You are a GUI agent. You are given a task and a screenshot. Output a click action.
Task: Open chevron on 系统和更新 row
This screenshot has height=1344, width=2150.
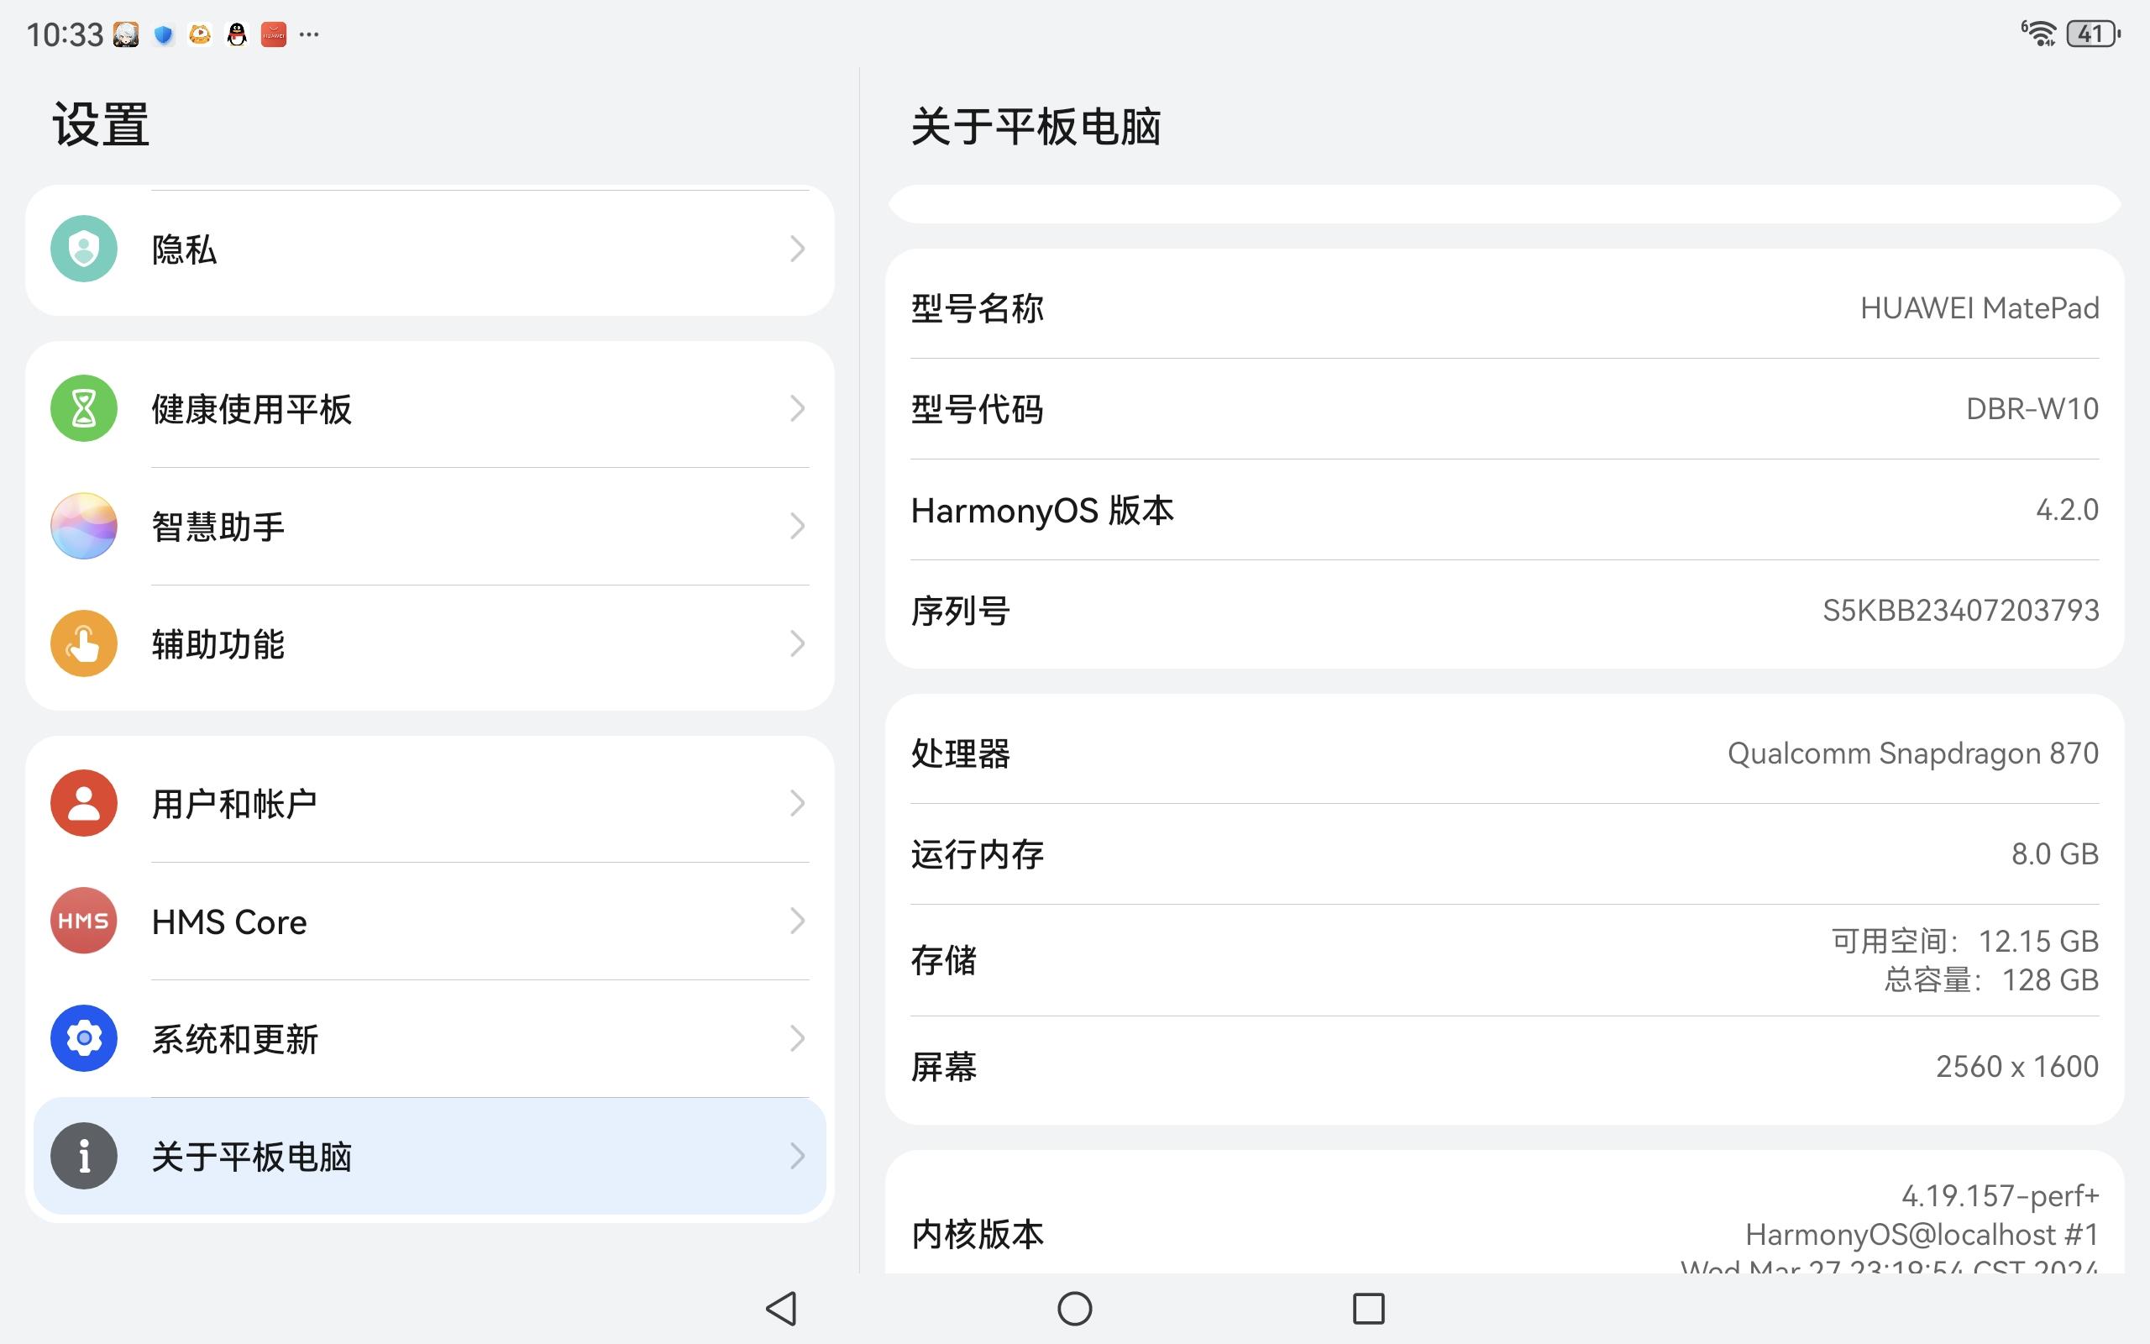[x=797, y=1038]
